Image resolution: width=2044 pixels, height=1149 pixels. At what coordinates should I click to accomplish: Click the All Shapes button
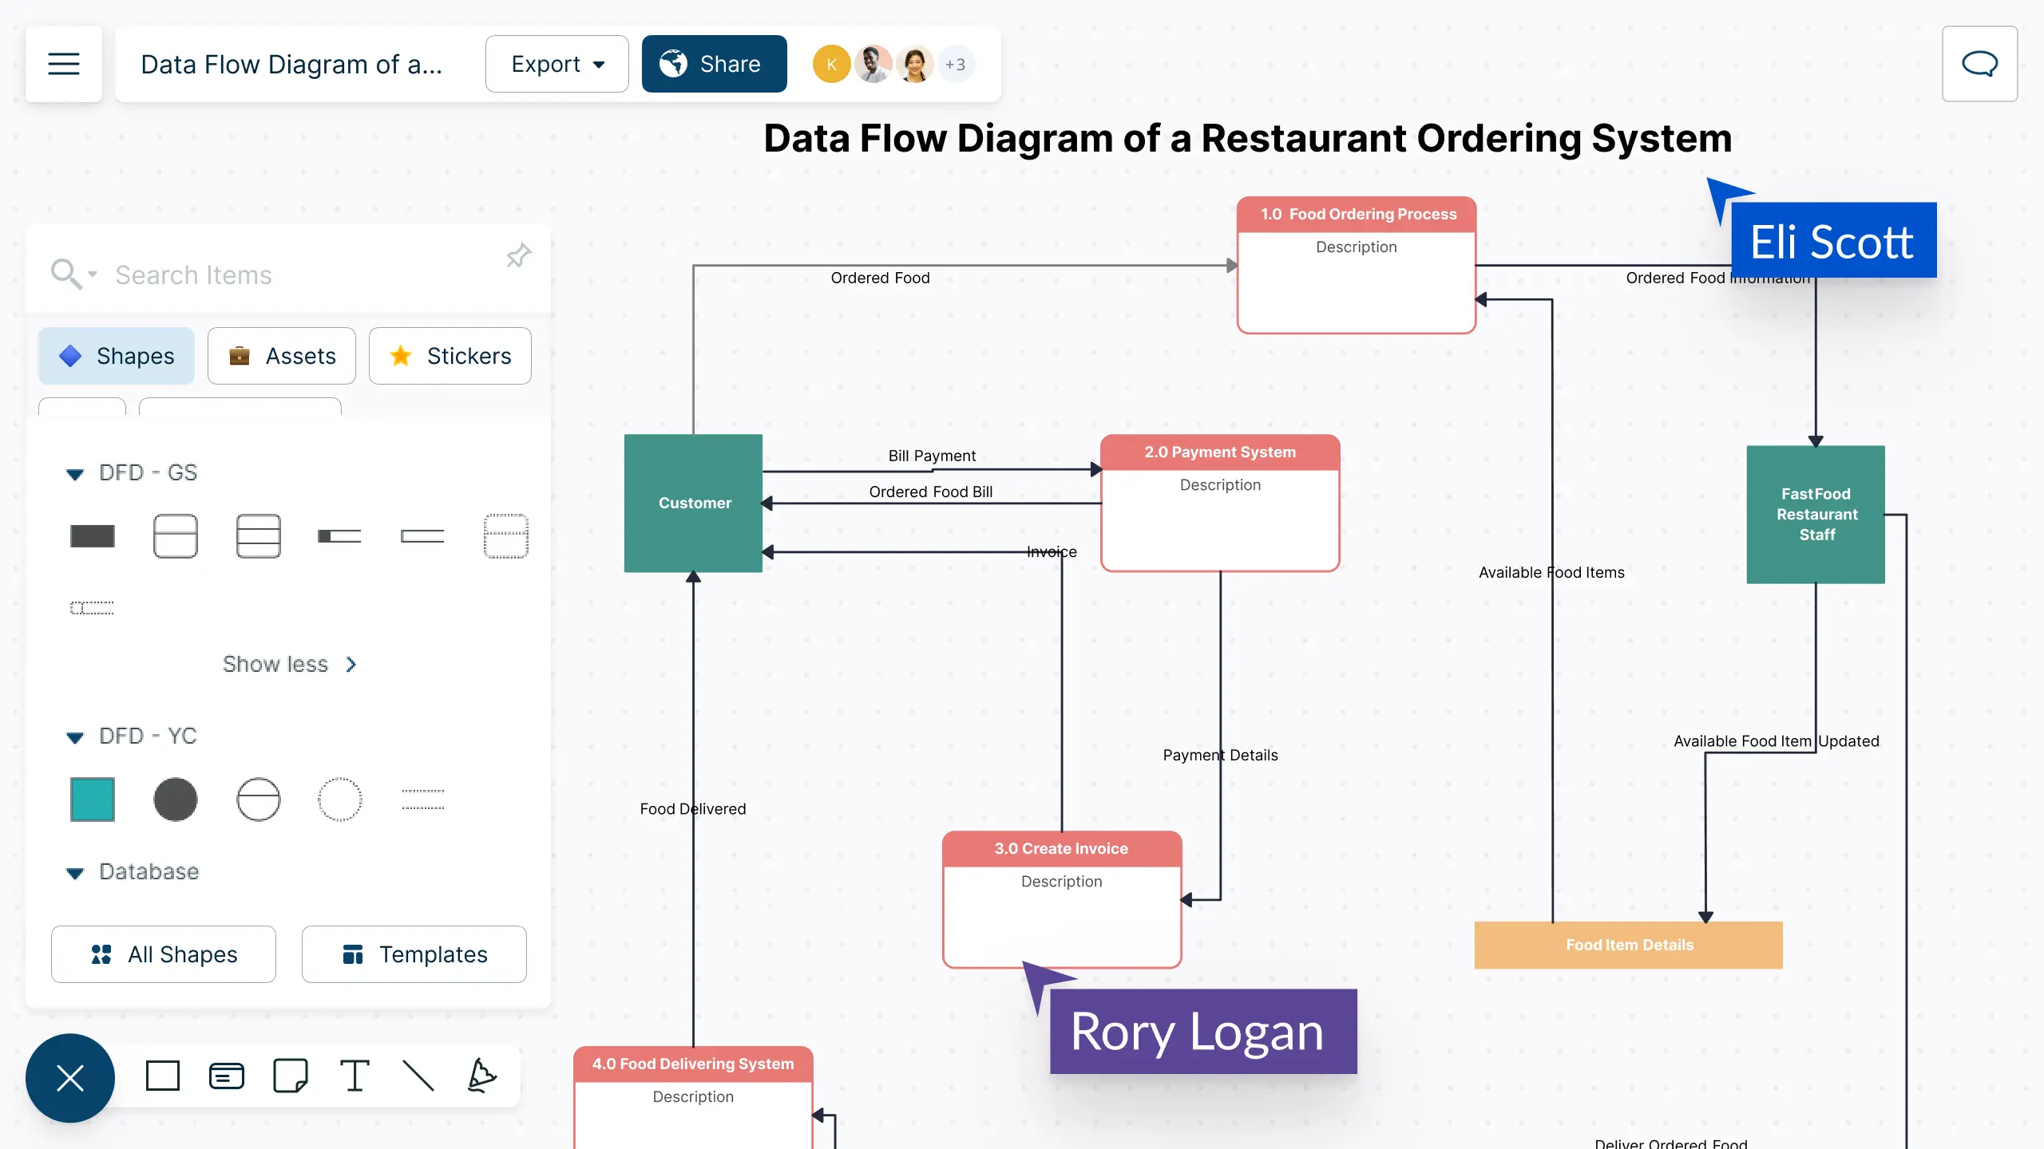[165, 953]
